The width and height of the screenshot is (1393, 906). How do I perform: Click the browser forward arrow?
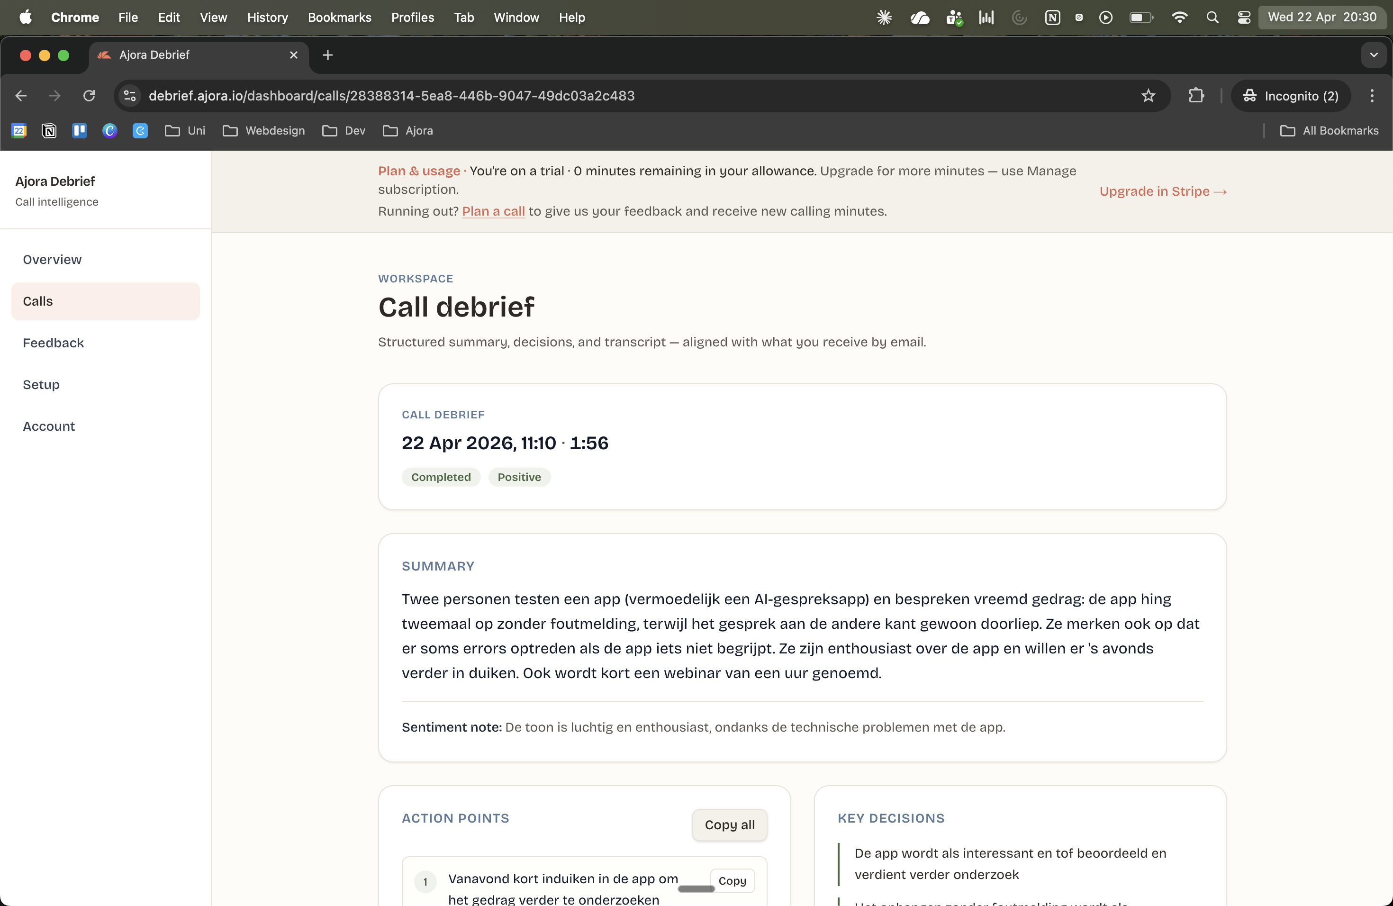54,95
